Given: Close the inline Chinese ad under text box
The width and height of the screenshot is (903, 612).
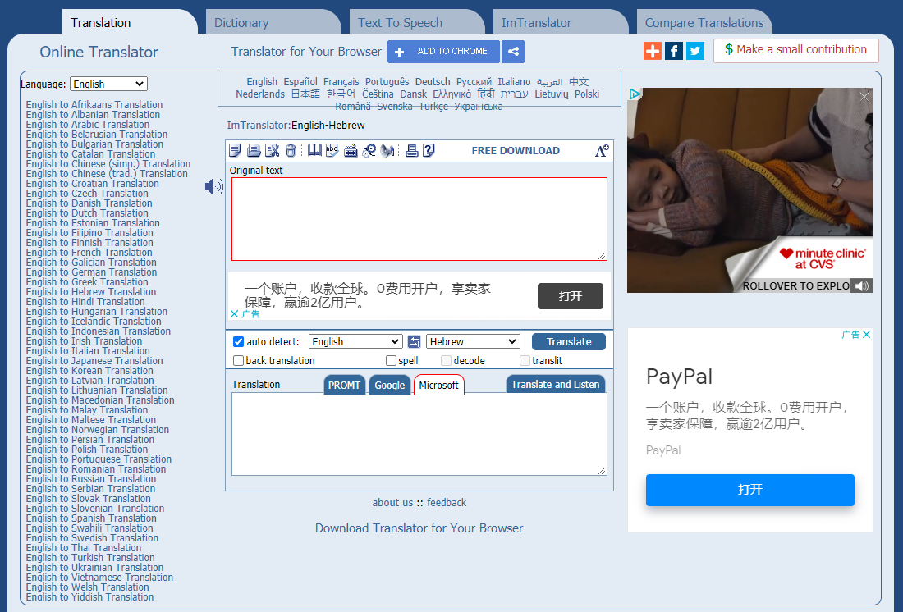Looking at the screenshot, I should point(235,313).
